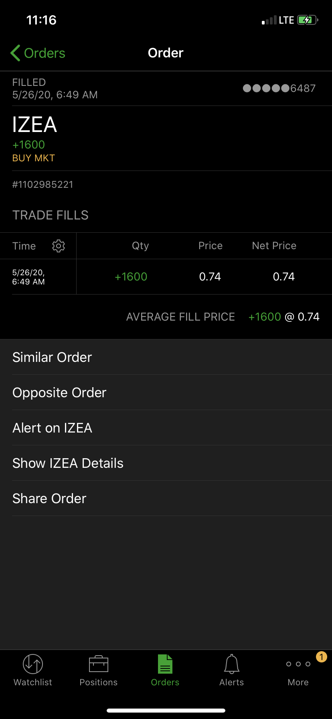Choose the Opposite Order option
Viewport: 332px width, 719px height.
pyautogui.click(x=59, y=392)
